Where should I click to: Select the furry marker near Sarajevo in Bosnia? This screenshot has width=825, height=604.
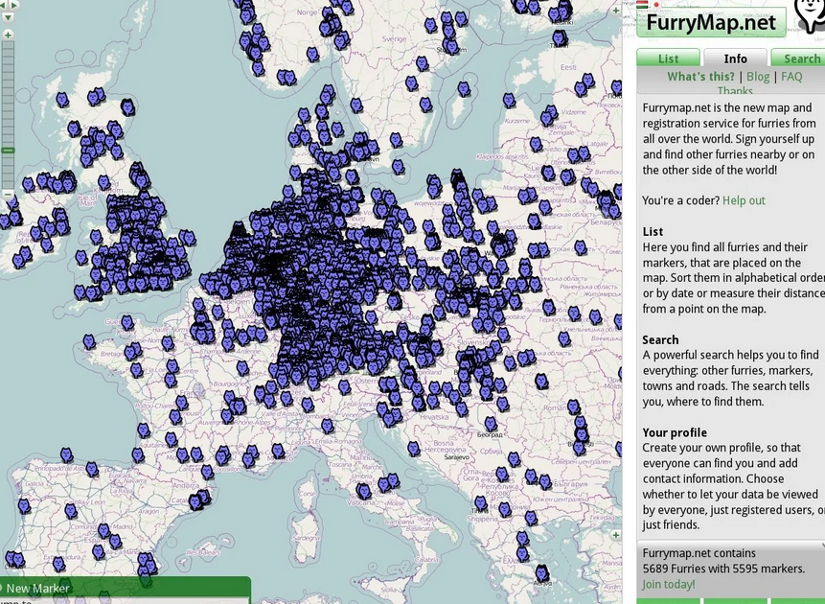[414, 449]
